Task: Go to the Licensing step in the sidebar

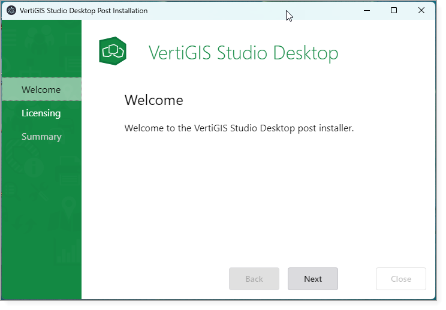Action: click(41, 113)
